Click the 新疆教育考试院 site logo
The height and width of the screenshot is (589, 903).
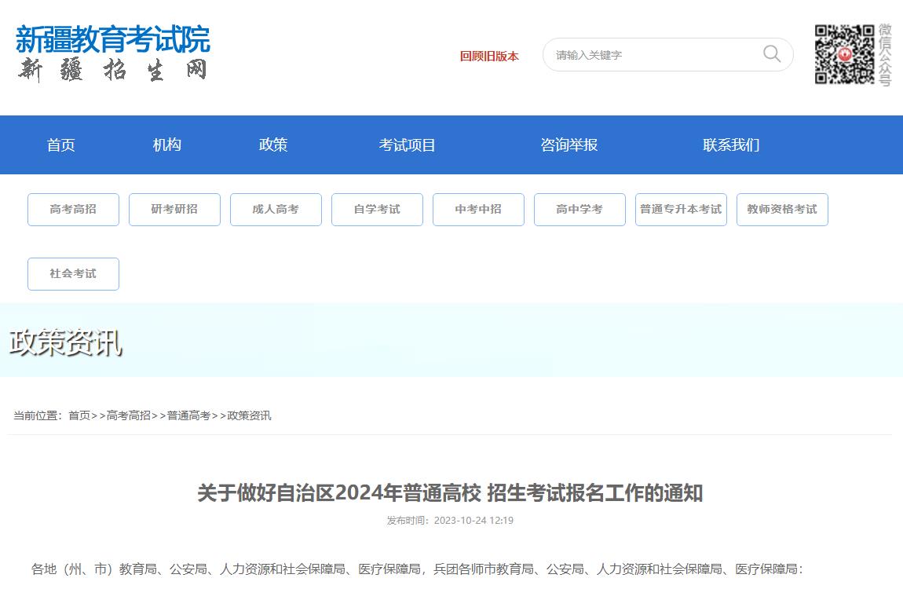click(x=113, y=53)
